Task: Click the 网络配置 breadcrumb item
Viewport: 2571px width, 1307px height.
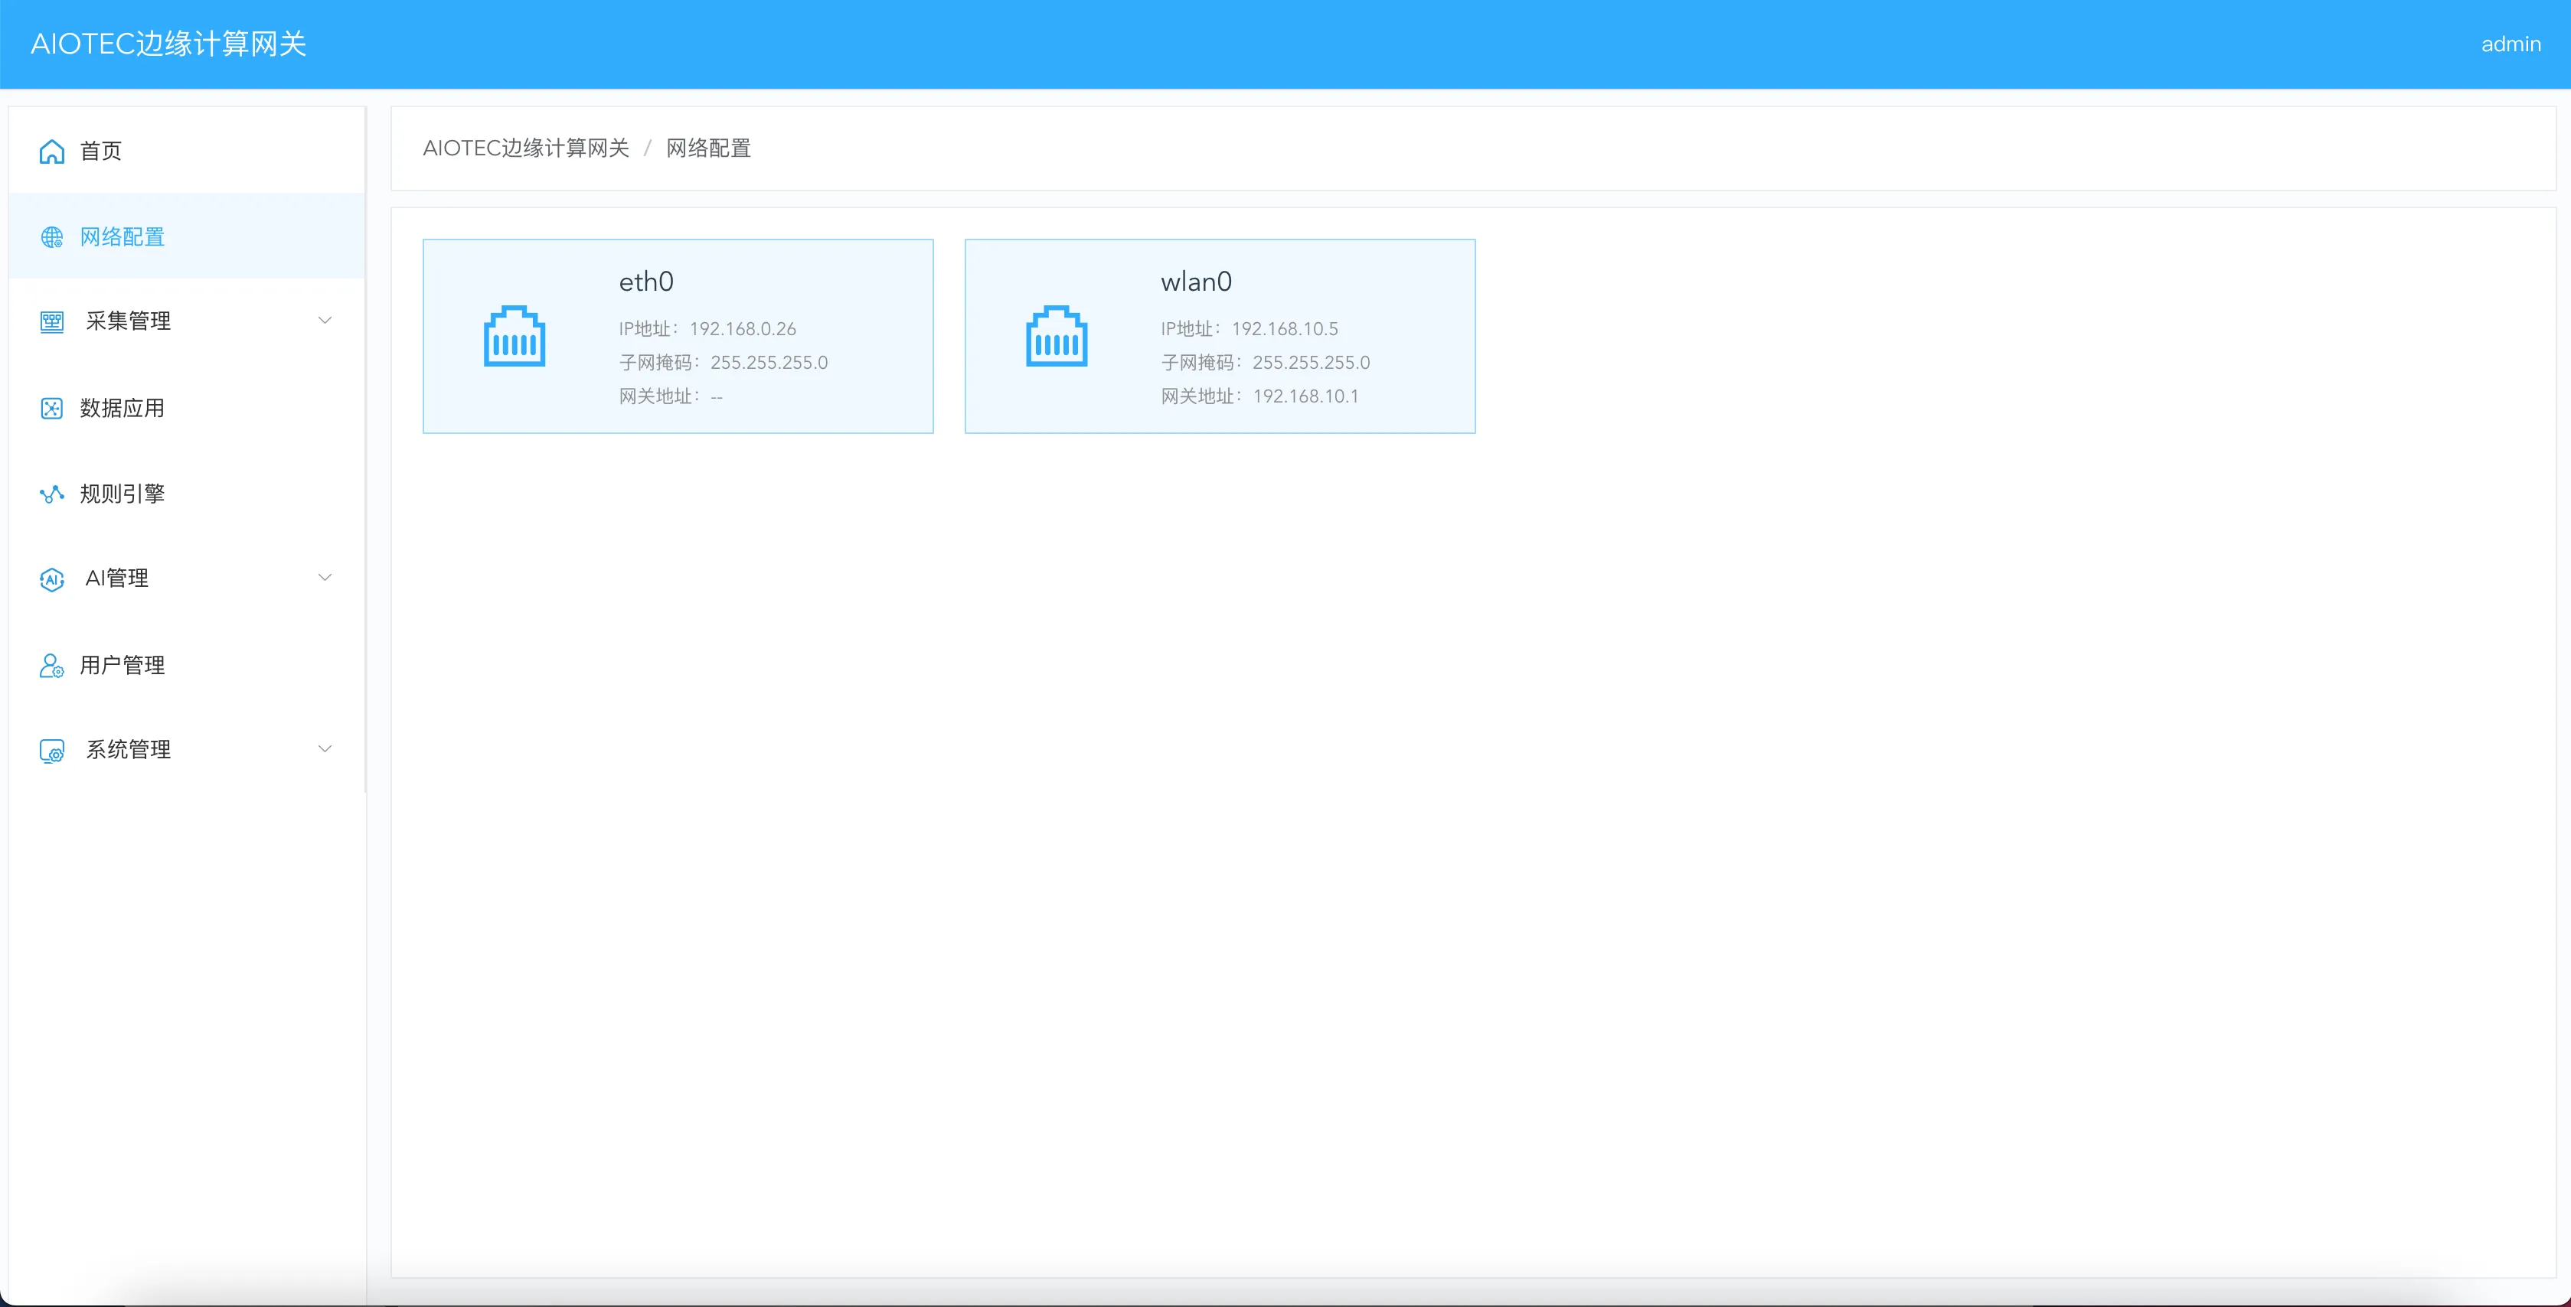Action: (x=707, y=148)
